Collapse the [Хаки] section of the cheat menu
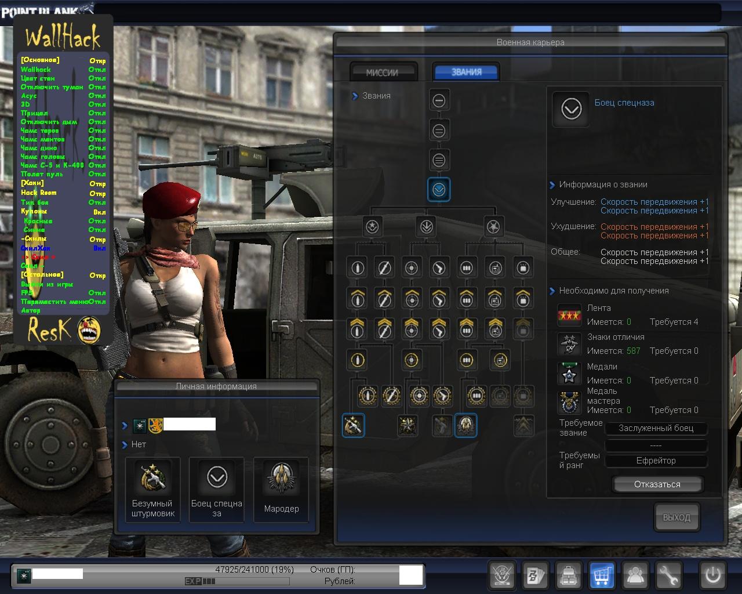Viewport: 742px width, 594px height. (63, 183)
